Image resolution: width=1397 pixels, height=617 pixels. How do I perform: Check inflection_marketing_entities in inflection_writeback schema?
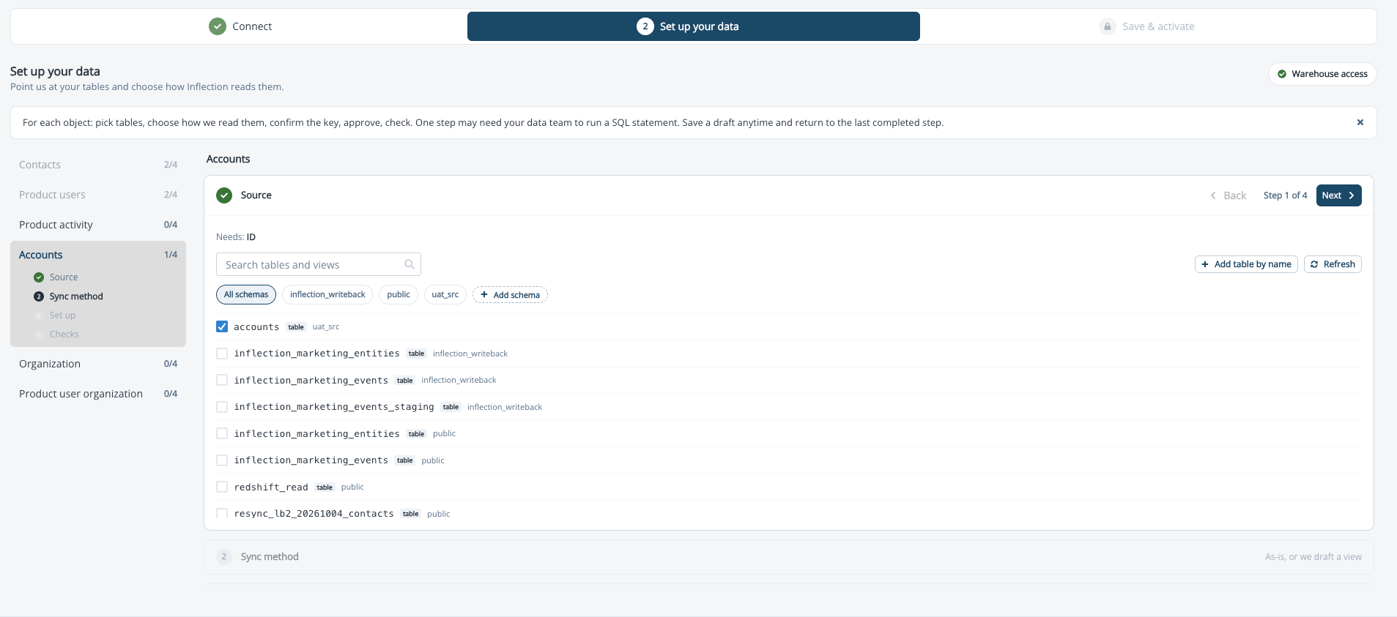click(x=222, y=354)
